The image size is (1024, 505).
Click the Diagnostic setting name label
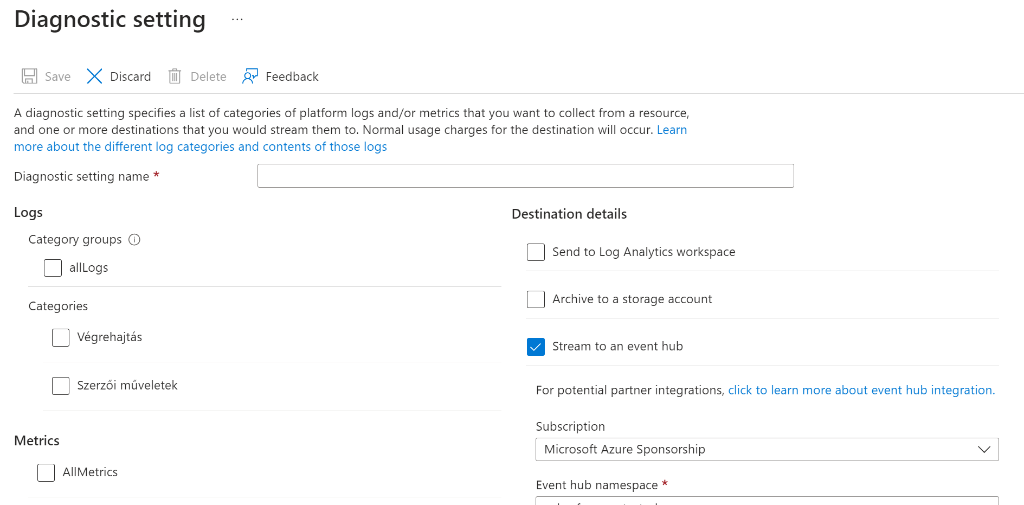[x=81, y=177]
